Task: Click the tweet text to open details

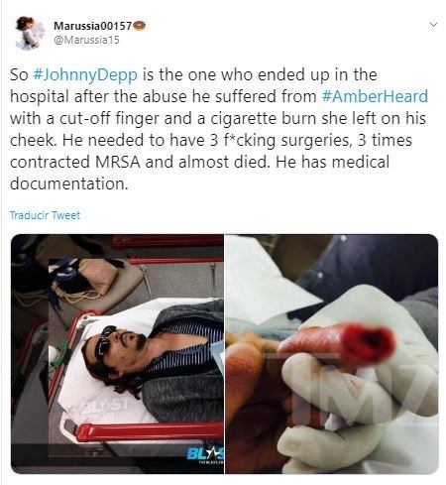Action: point(218,129)
